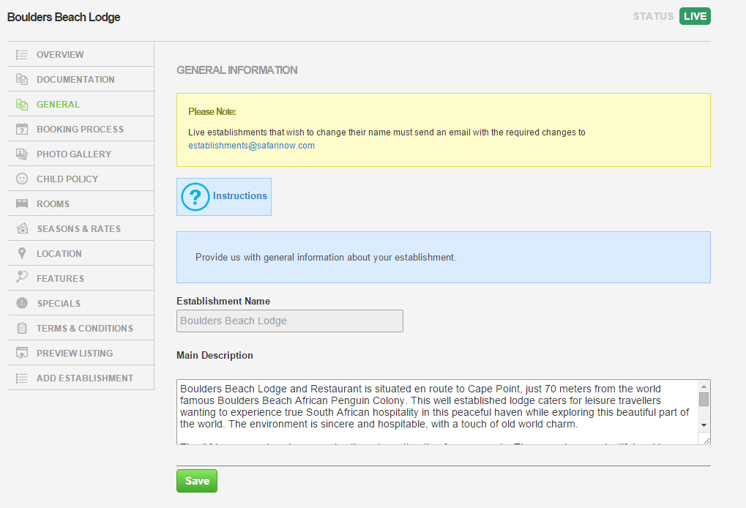Click the Child Policy smiley face icon

click(x=21, y=179)
